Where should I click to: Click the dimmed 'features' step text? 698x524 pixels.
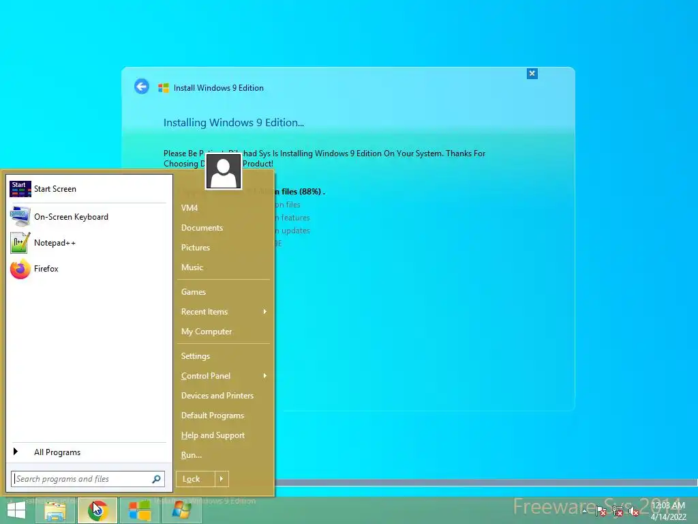(x=295, y=218)
